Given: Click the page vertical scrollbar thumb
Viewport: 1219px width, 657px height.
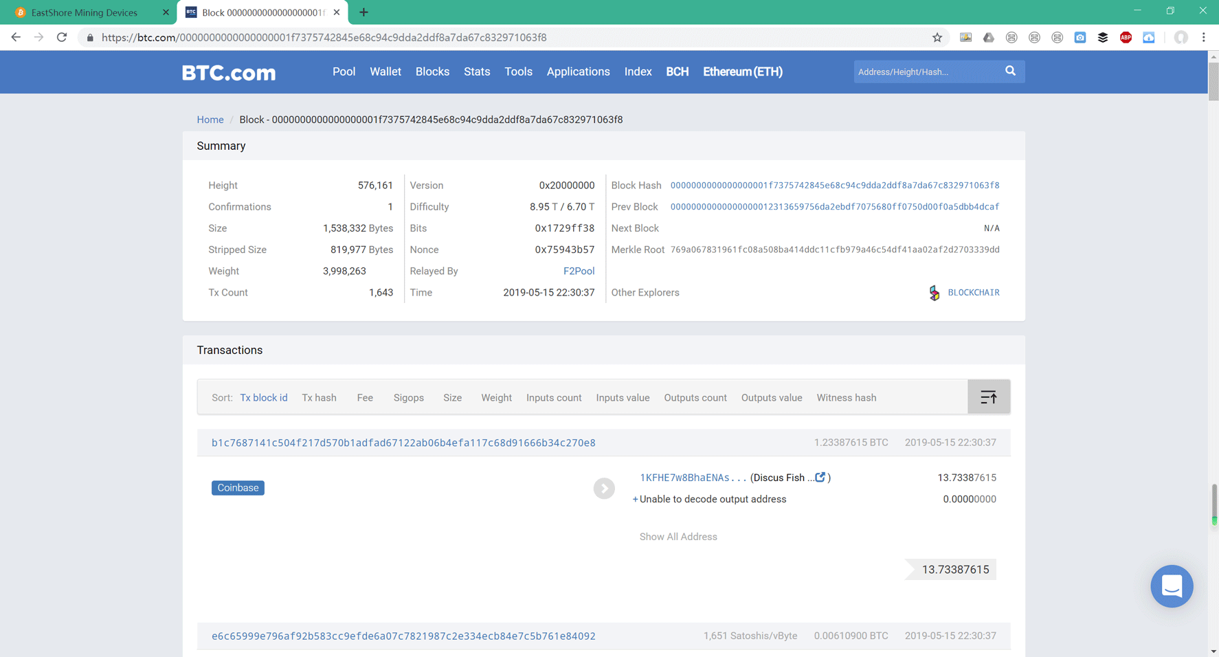Looking at the screenshot, I should coord(1214,81).
